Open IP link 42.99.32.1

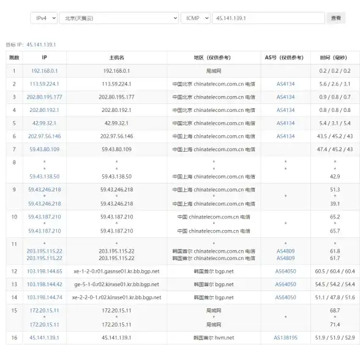(45, 123)
